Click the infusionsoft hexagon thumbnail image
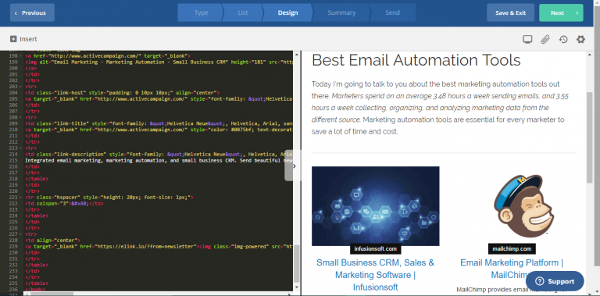Image resolution: width=600 pixels, height=296 pixels. 375,205
